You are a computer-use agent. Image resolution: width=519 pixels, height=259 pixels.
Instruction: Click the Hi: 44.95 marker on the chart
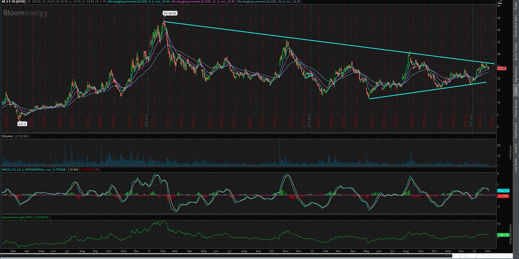point(170,13)
